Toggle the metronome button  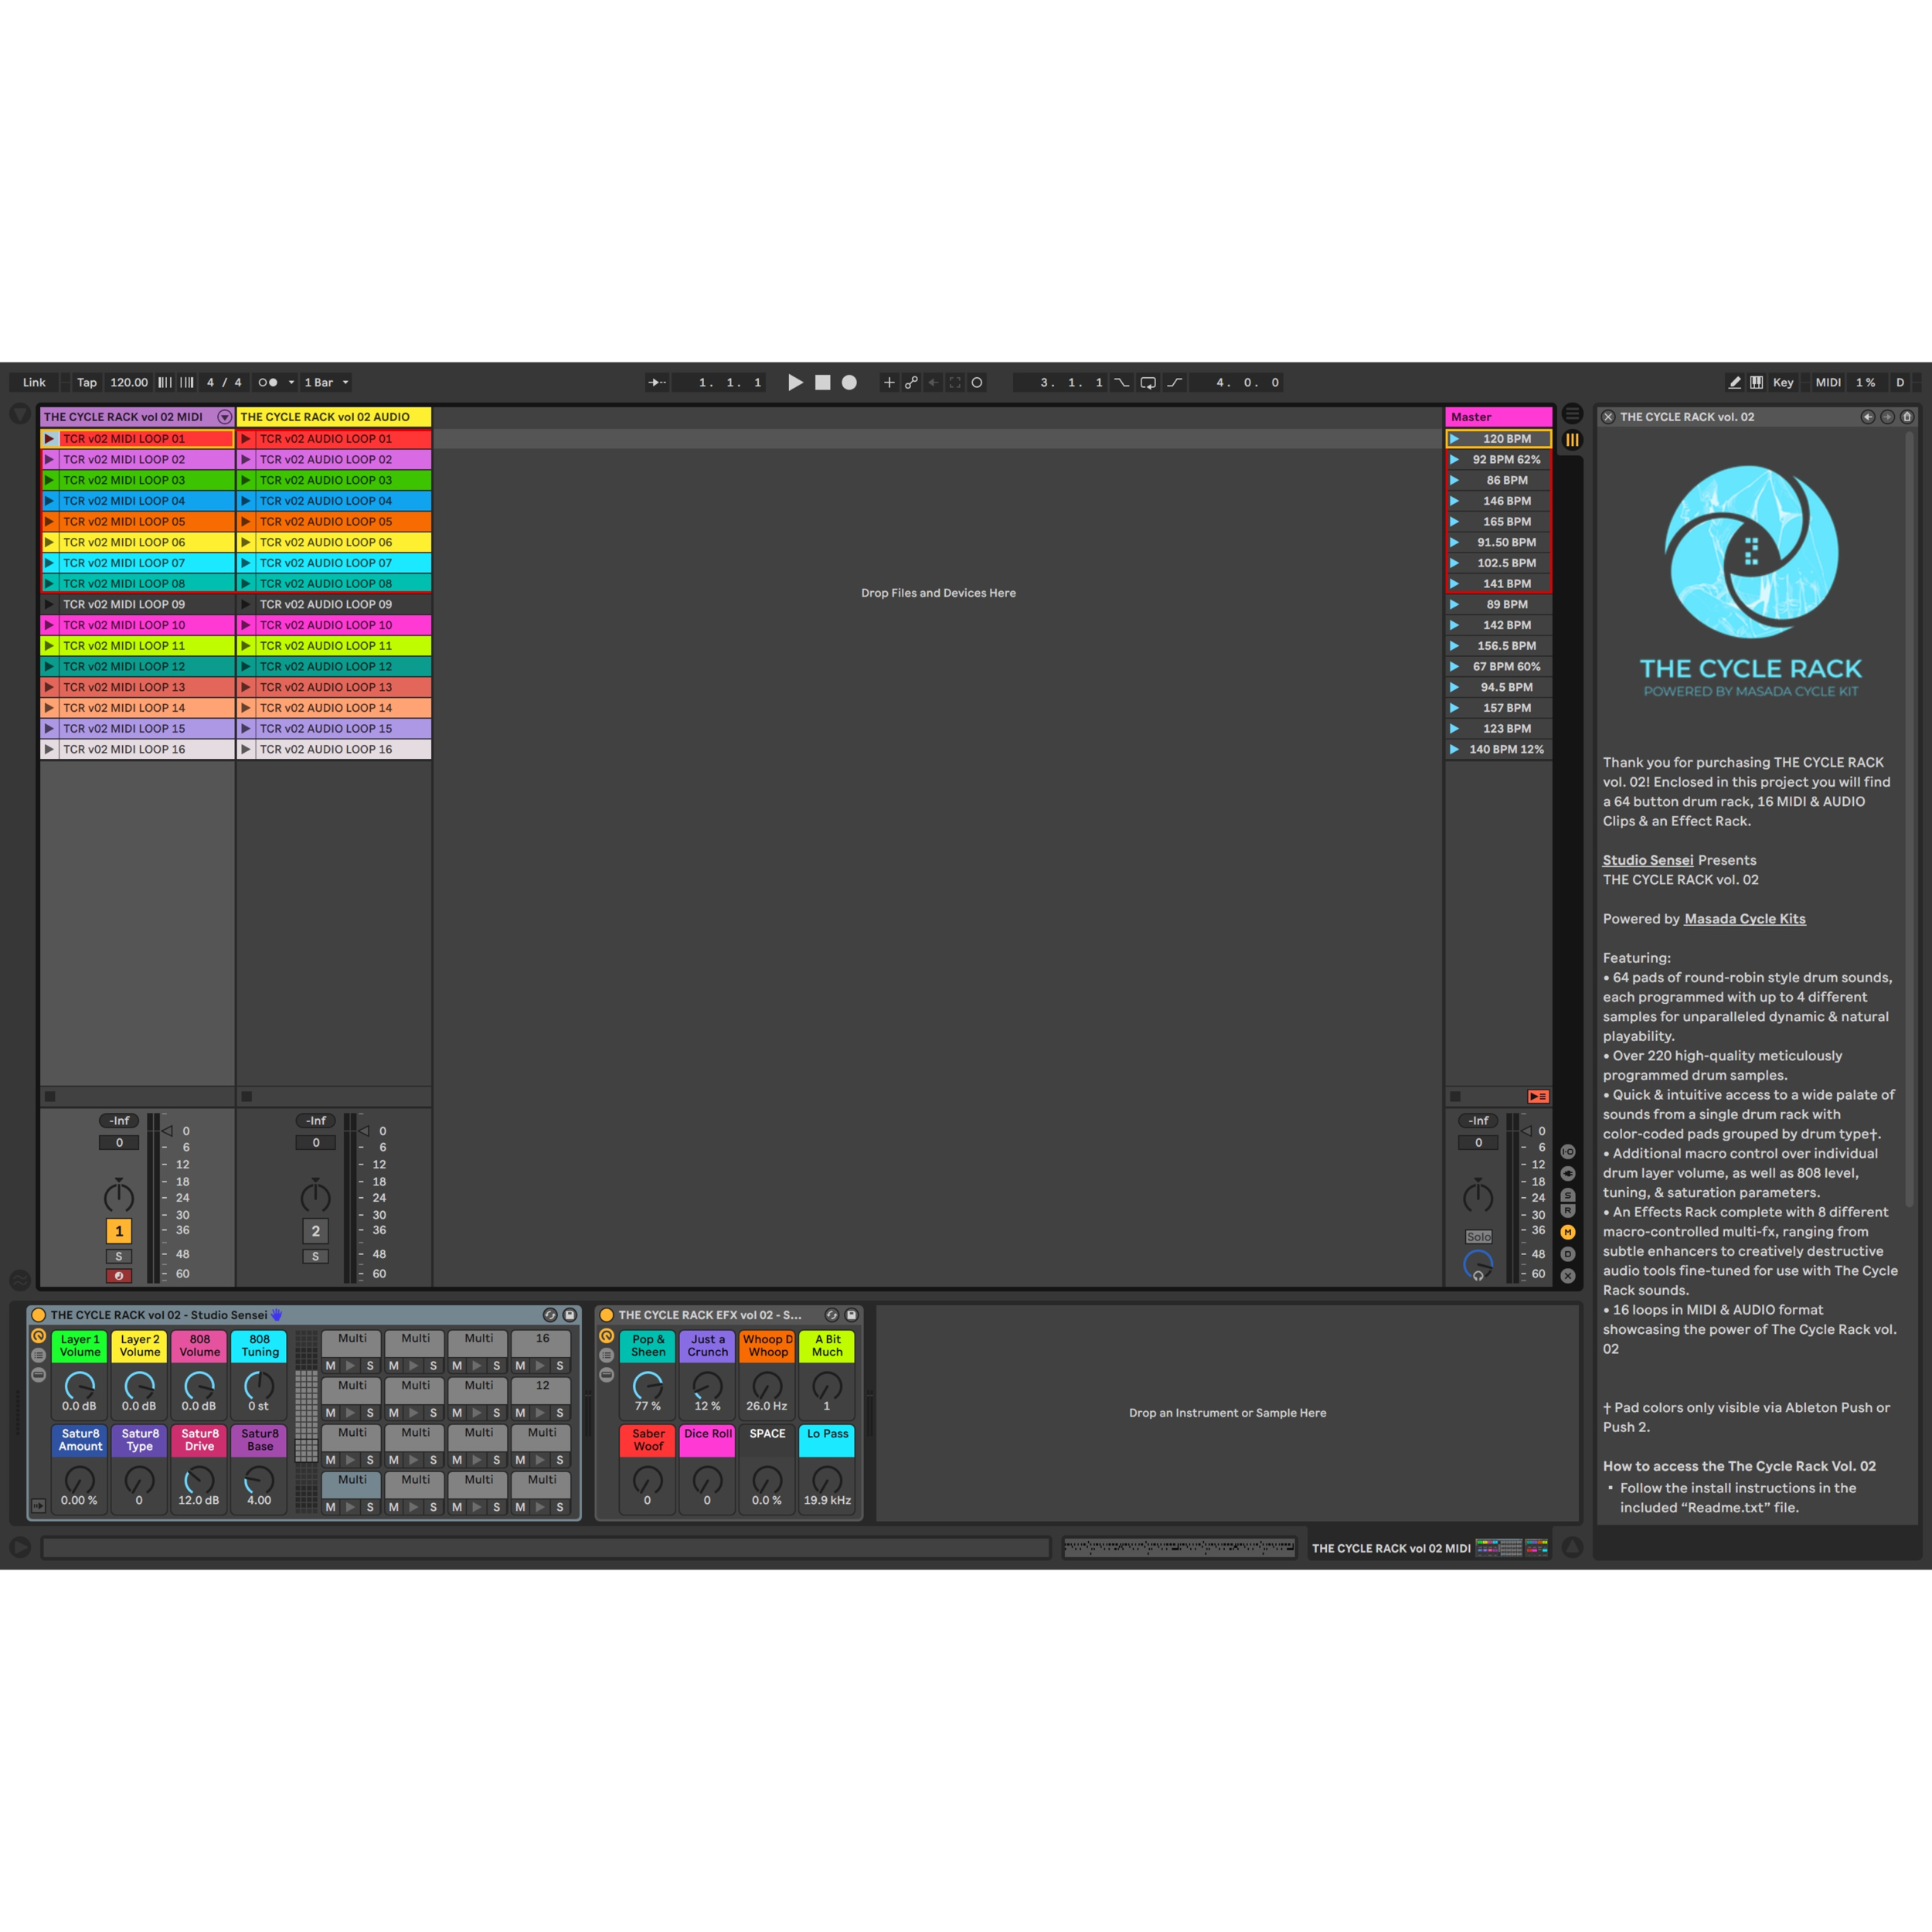click(267, 382)
